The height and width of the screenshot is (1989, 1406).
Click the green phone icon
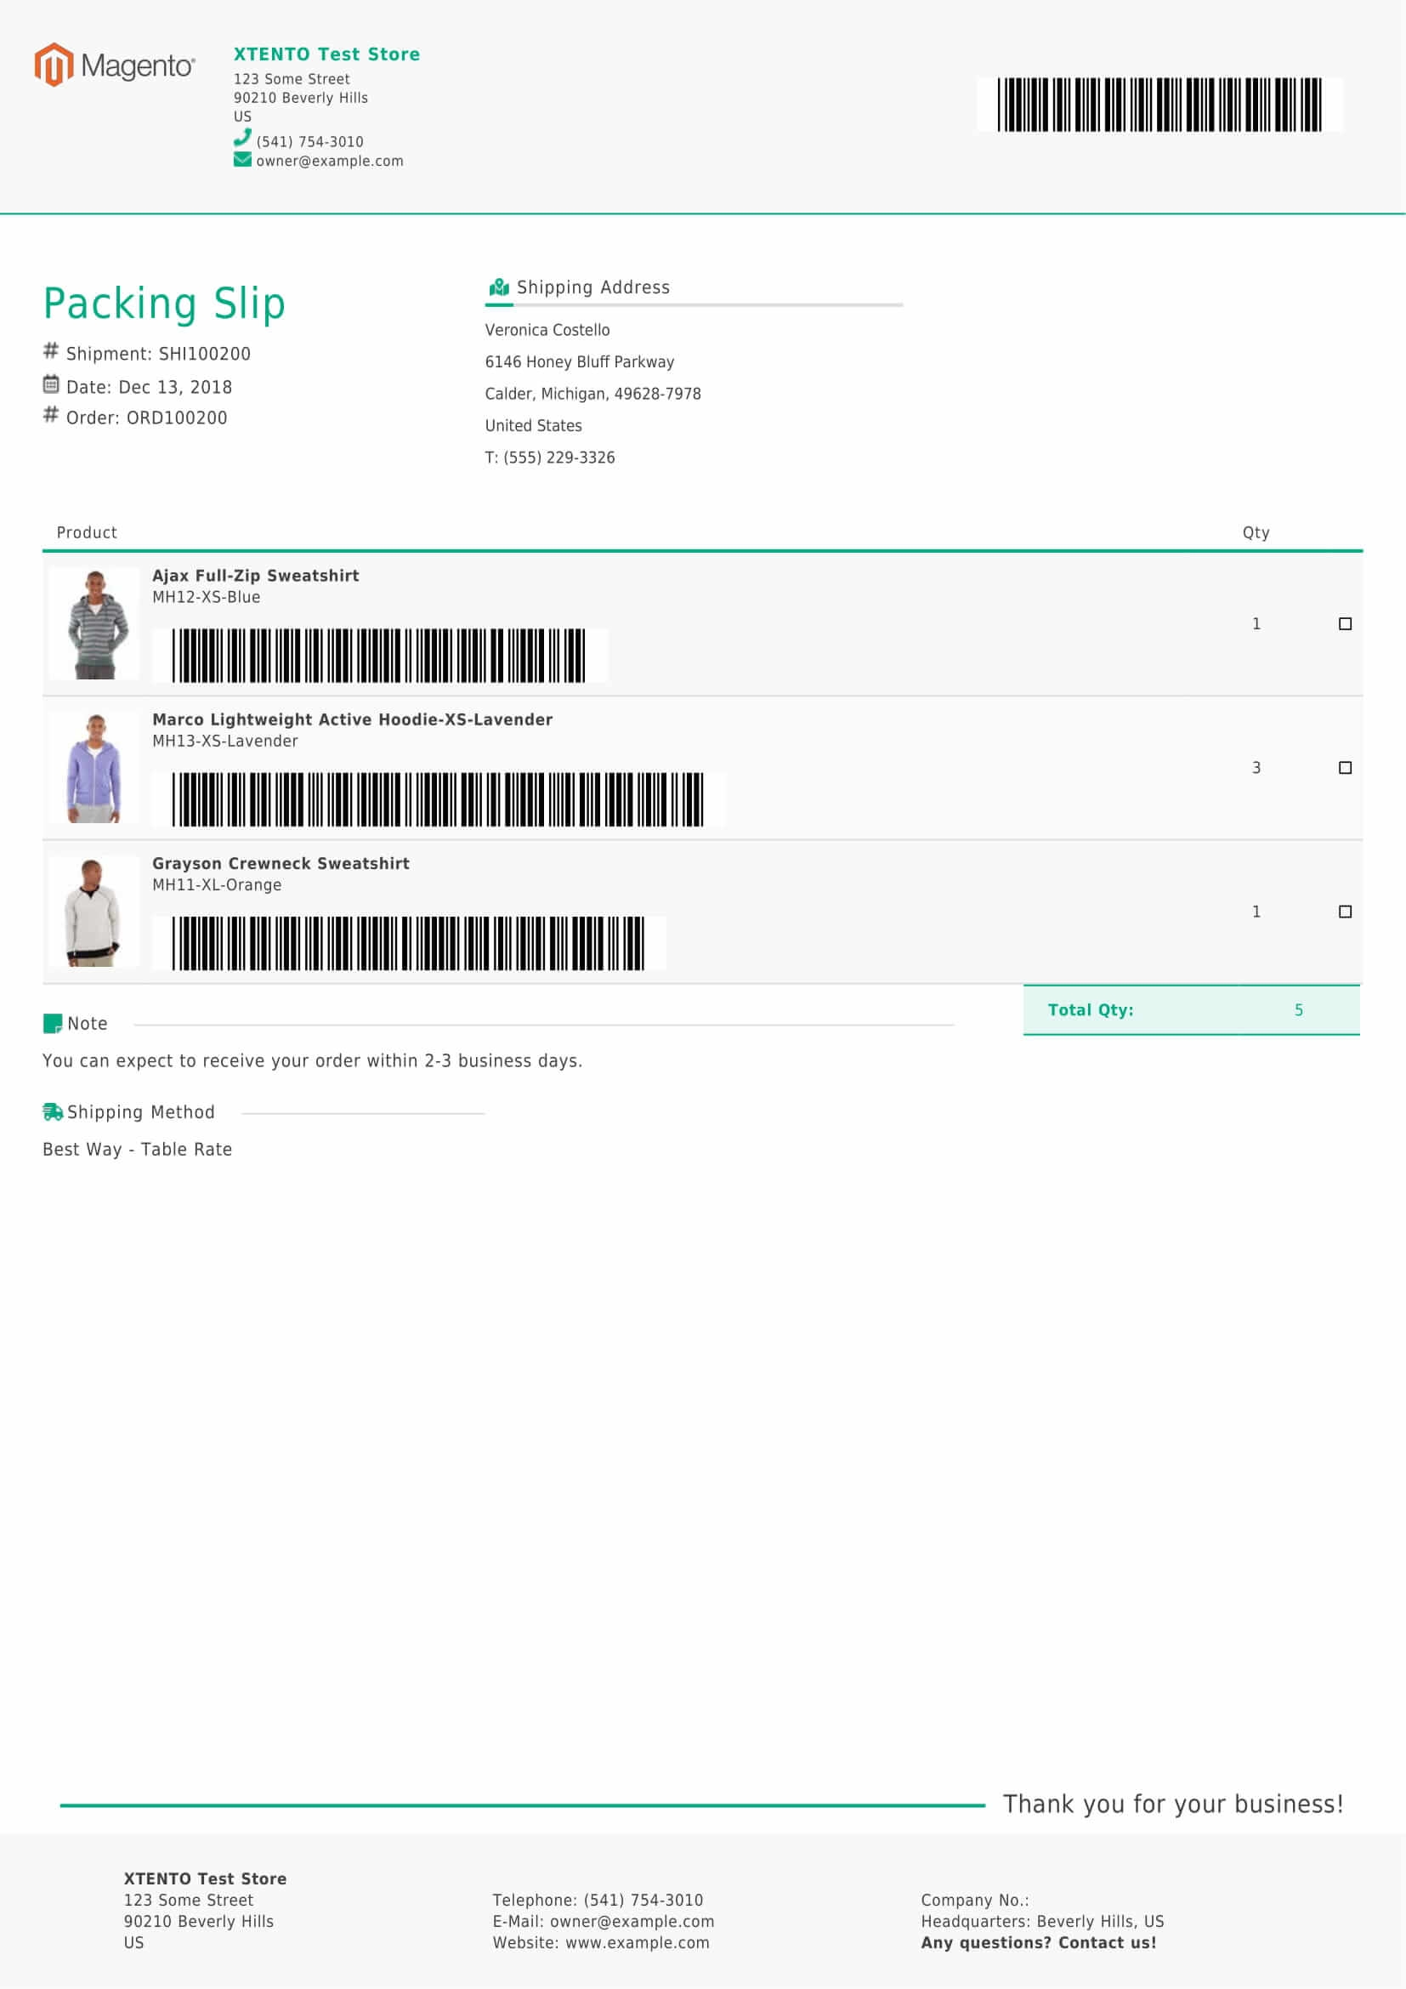tap(242, 138)
